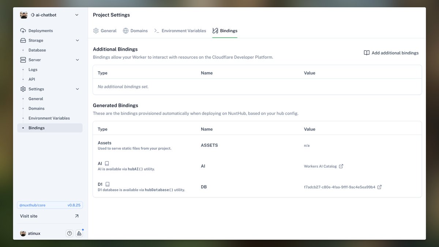Click the terminal icon on the Environment Variables tab
This screenshot has width=439, height=247.
pos(157,31)
